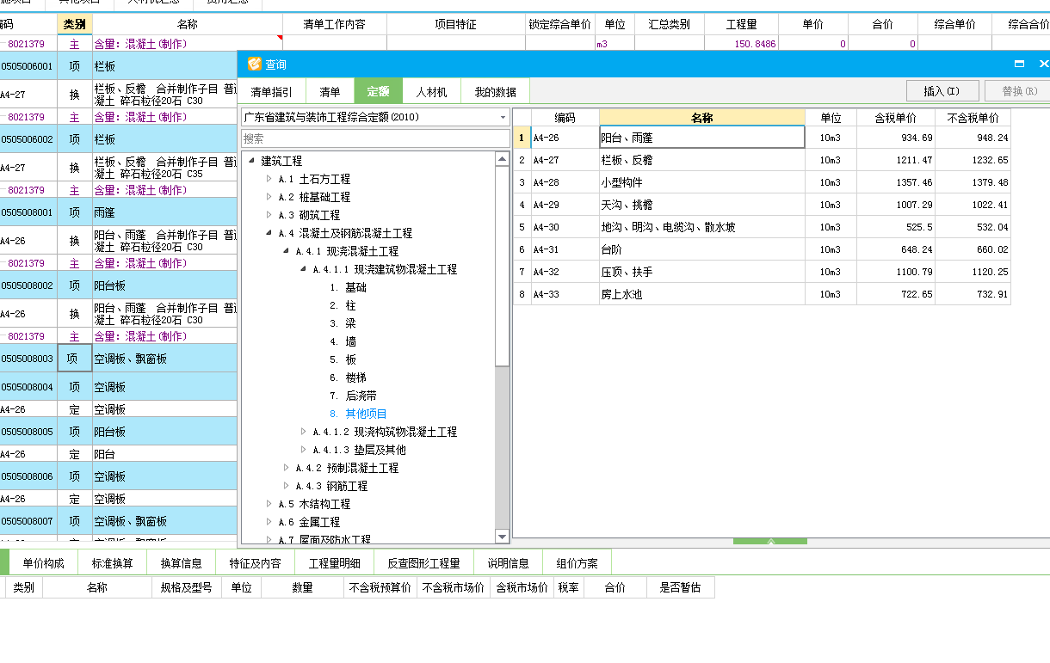This screenshot has height=663, width=1050.
Task: Expand the A.5 木结构工程 node
Action: pos(269,504)
